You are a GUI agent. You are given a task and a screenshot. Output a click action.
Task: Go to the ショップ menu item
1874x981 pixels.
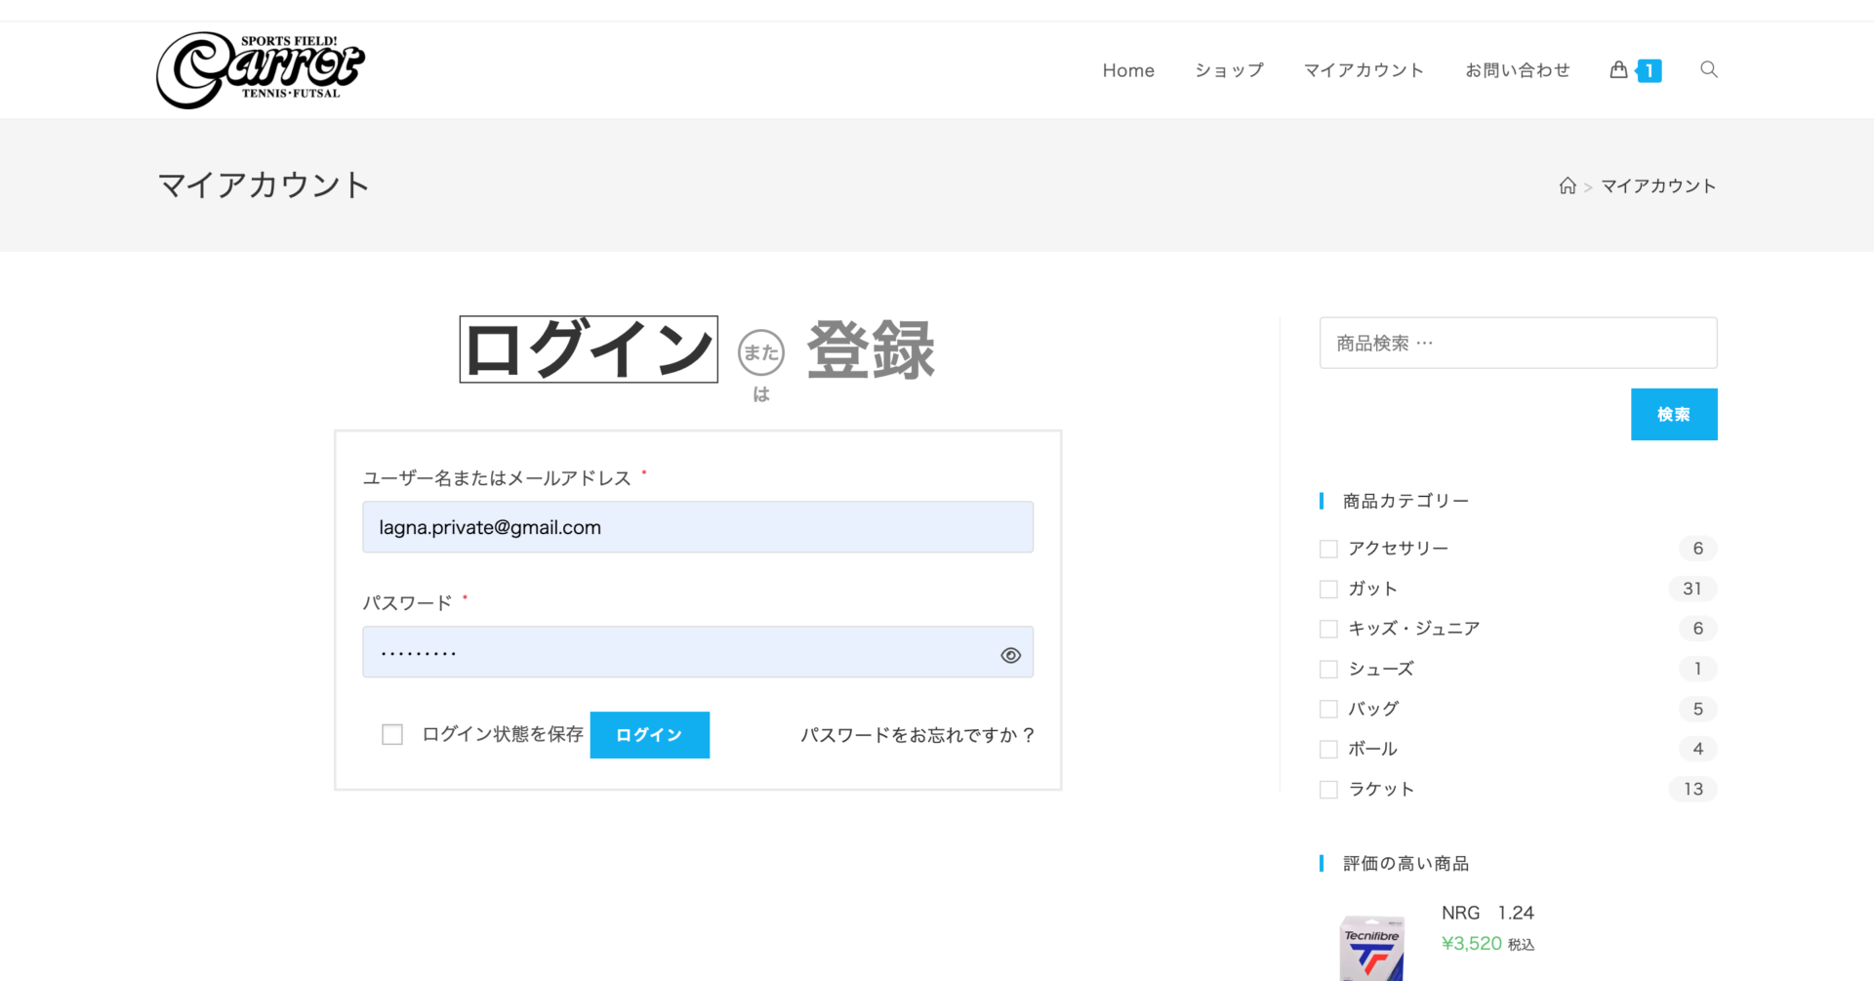1229,71
